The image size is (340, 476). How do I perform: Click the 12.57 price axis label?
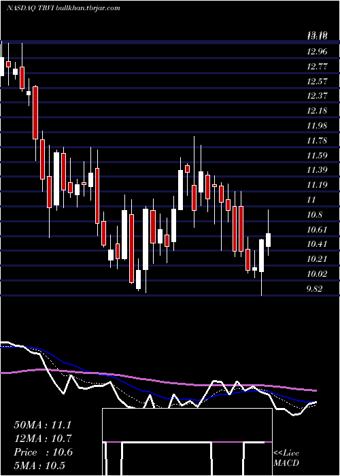(x=317, y=82)
